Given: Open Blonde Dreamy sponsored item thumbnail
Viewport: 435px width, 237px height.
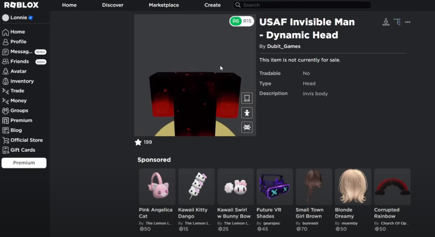Looking at the screenshot, I should (x=353, y=187).
